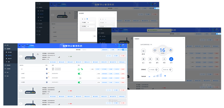Screen dimensions: 224x108
Task: Check the blue checkbox in auto temperature dialog
Action: [x=87, y=19]
